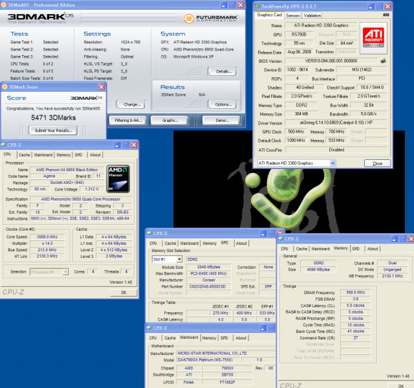
Task: Click the Options... button in 3DMark05 Results
Action: coord(223,105)
